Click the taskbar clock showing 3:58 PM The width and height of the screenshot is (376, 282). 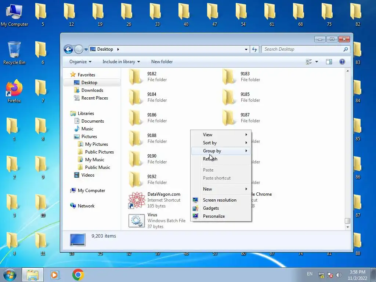point(357,275)
